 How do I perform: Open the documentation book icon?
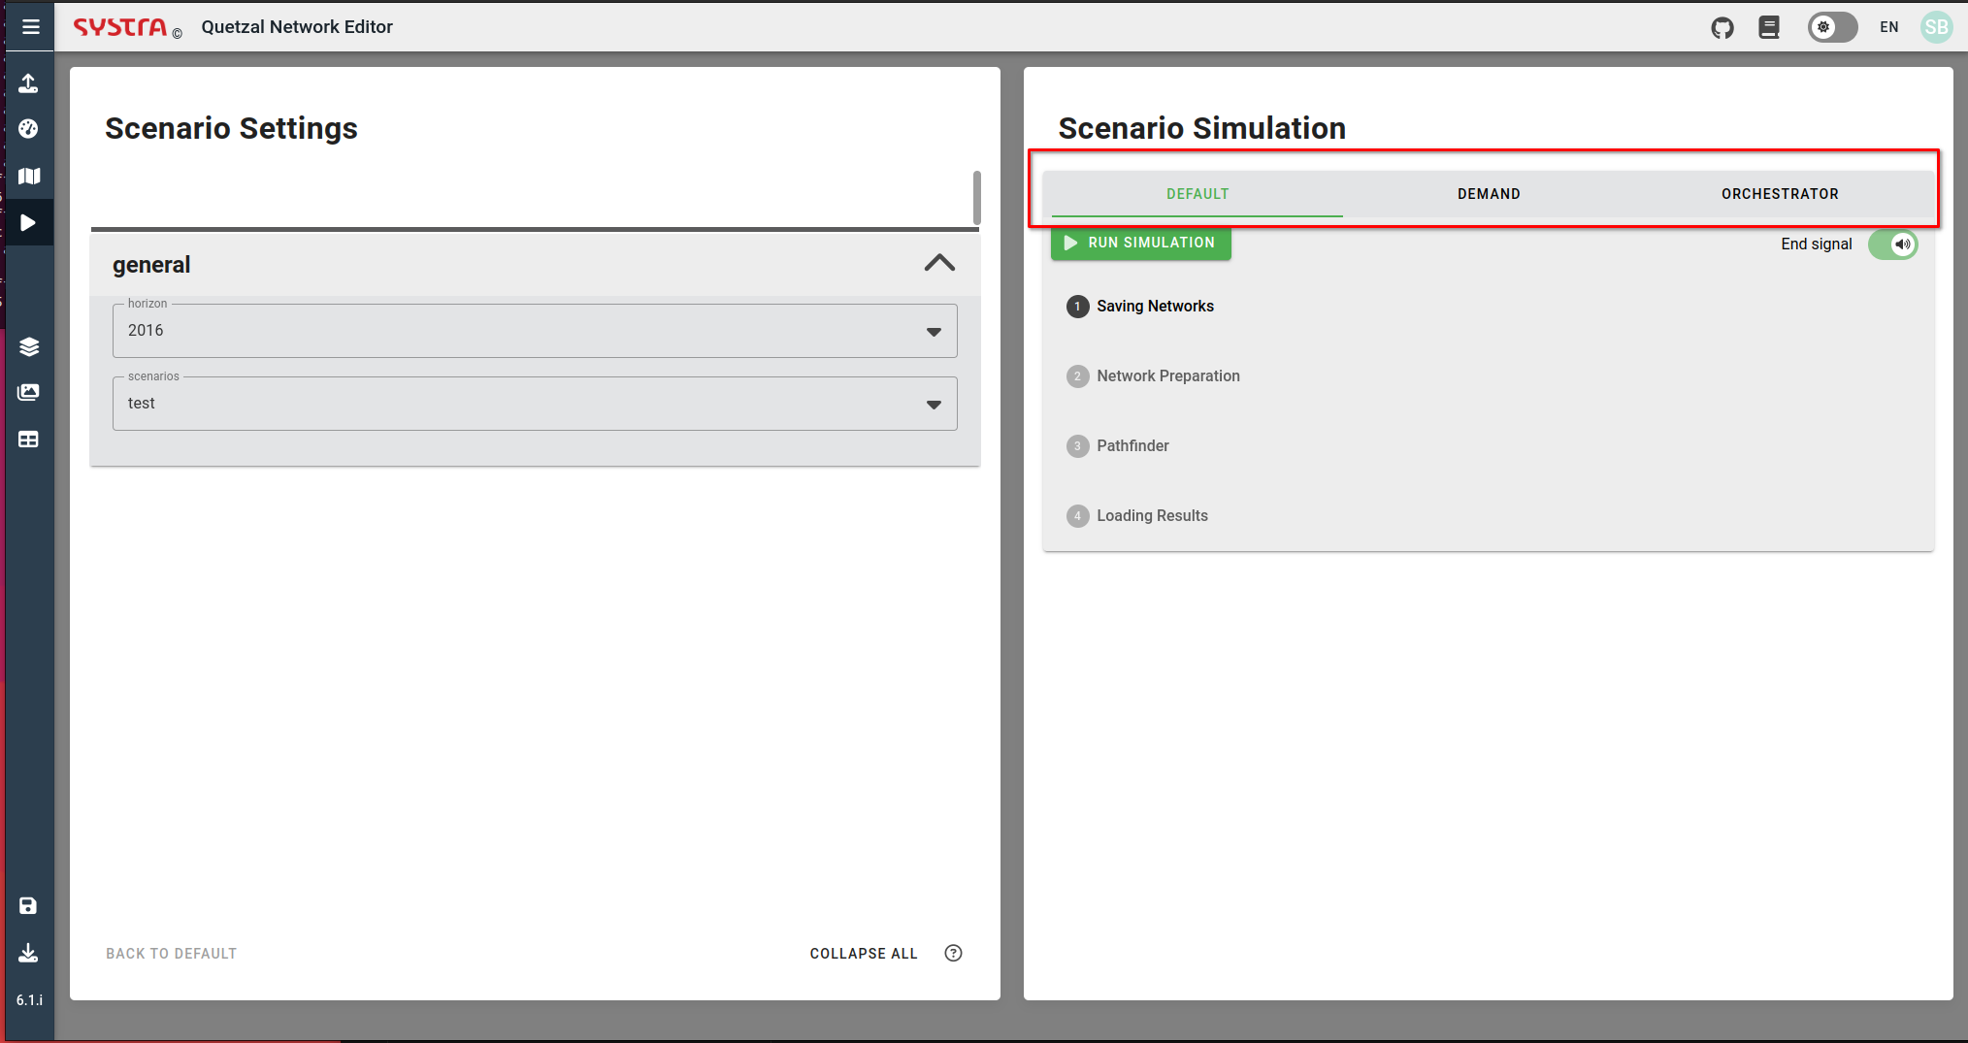pyautogui.click(x=1769, y=28)
